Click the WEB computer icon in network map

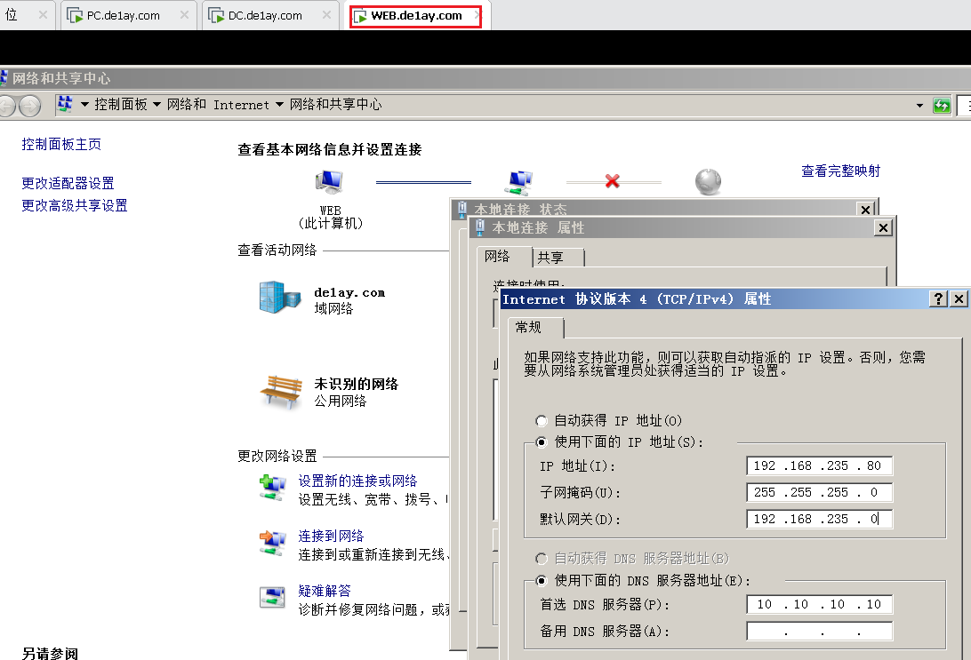point(329,182)
